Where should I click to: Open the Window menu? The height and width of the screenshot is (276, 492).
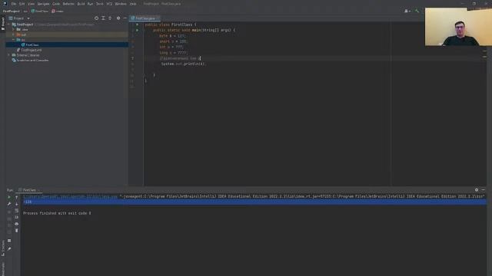(120, 4)
